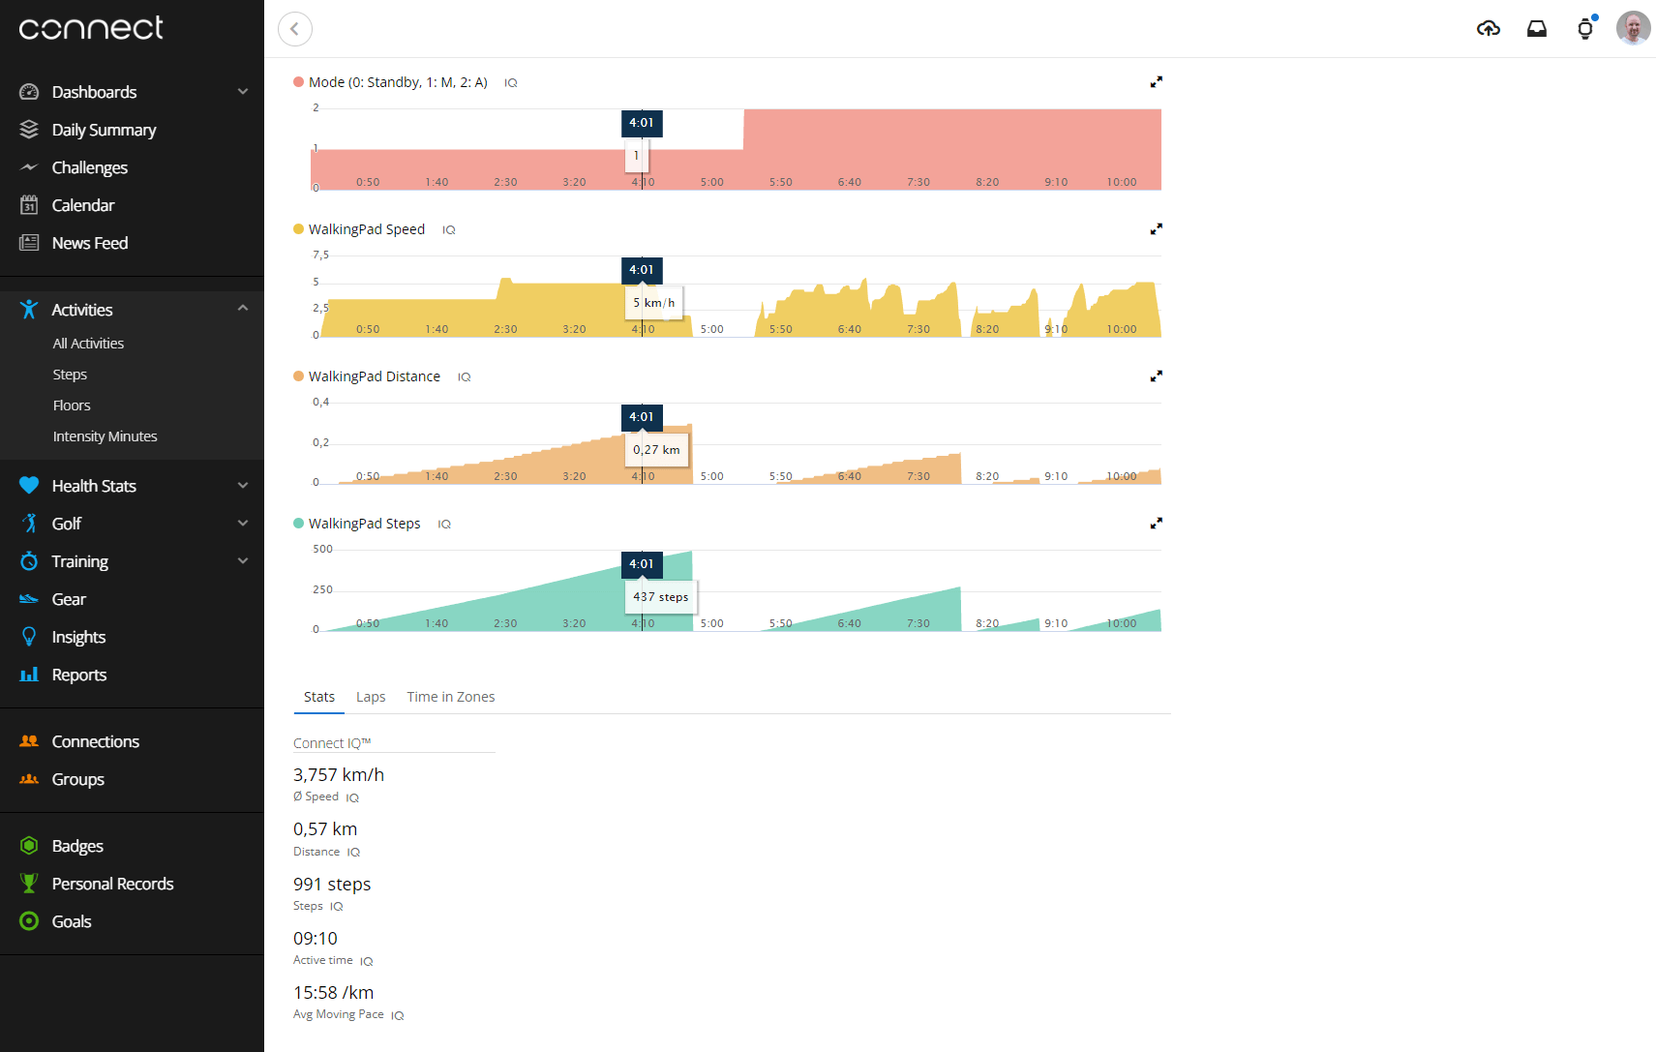Open the Connections page
This screenshot has width=1656, height=1052.
96,741
